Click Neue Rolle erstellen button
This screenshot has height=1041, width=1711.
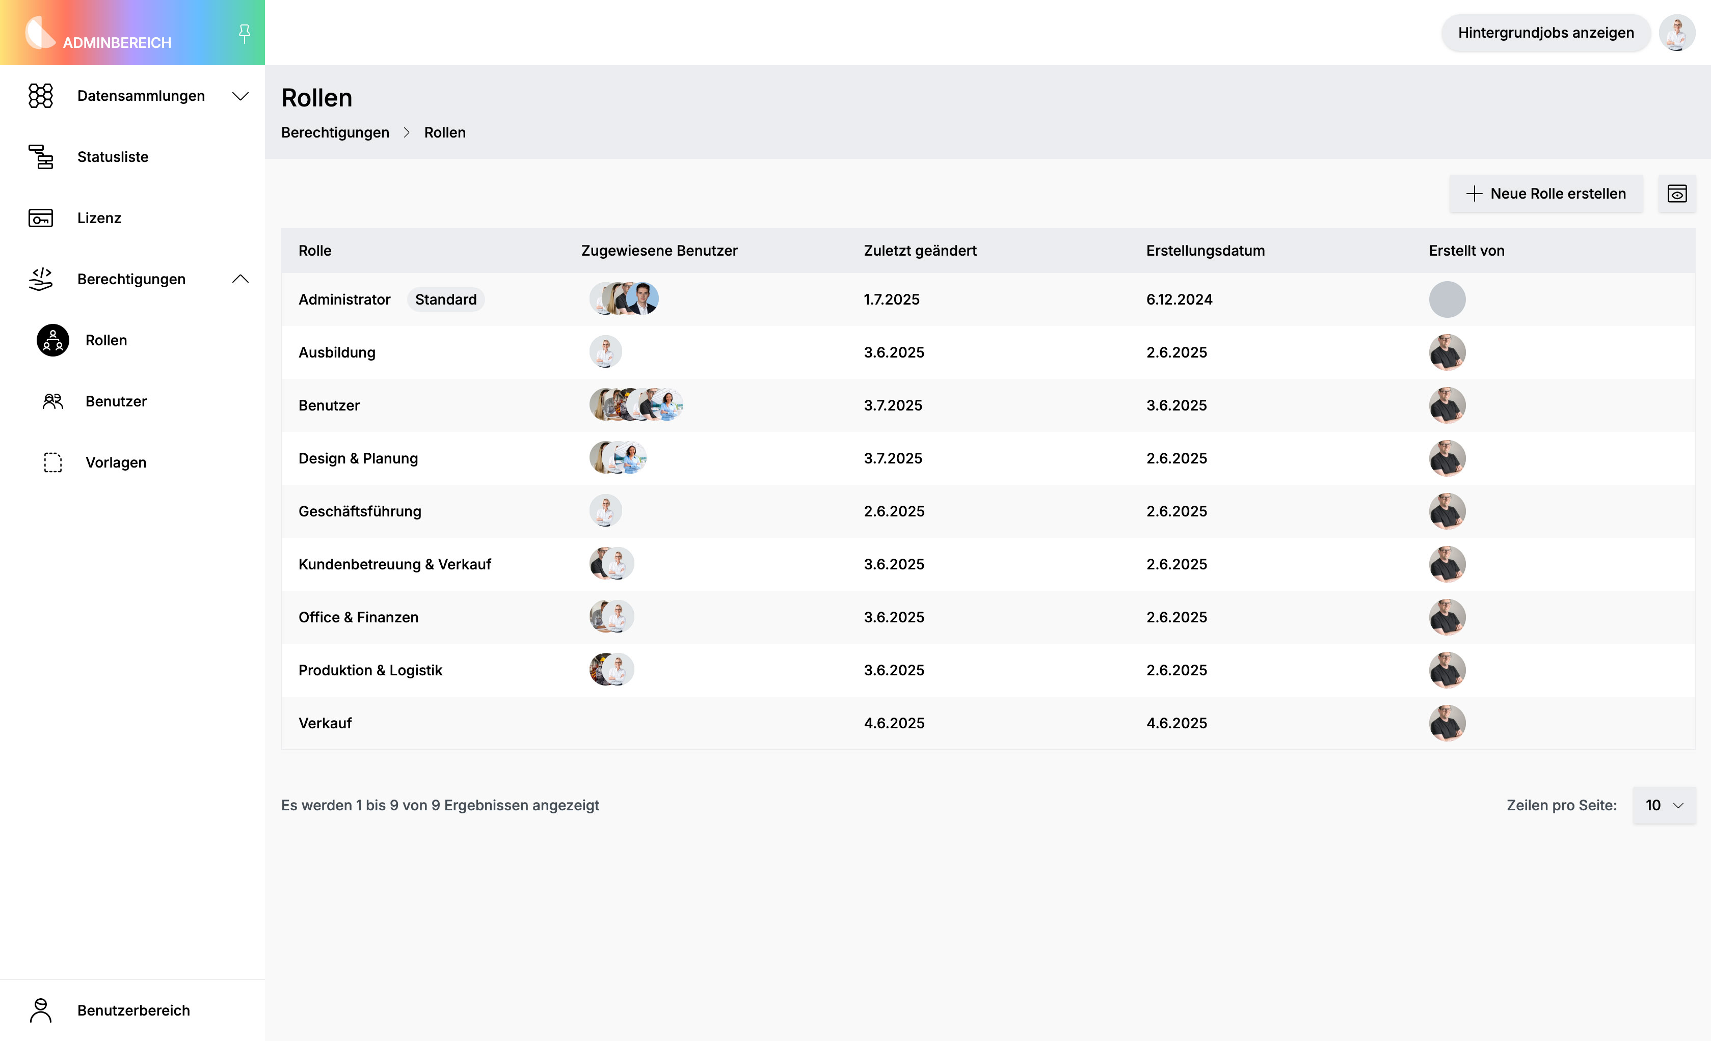pos(1546,194)
